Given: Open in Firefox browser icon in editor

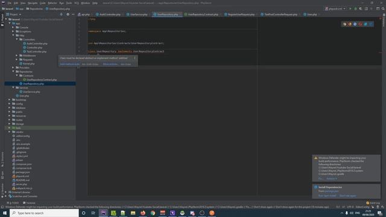Looking at the screenshot, I should tap(350, 24).
